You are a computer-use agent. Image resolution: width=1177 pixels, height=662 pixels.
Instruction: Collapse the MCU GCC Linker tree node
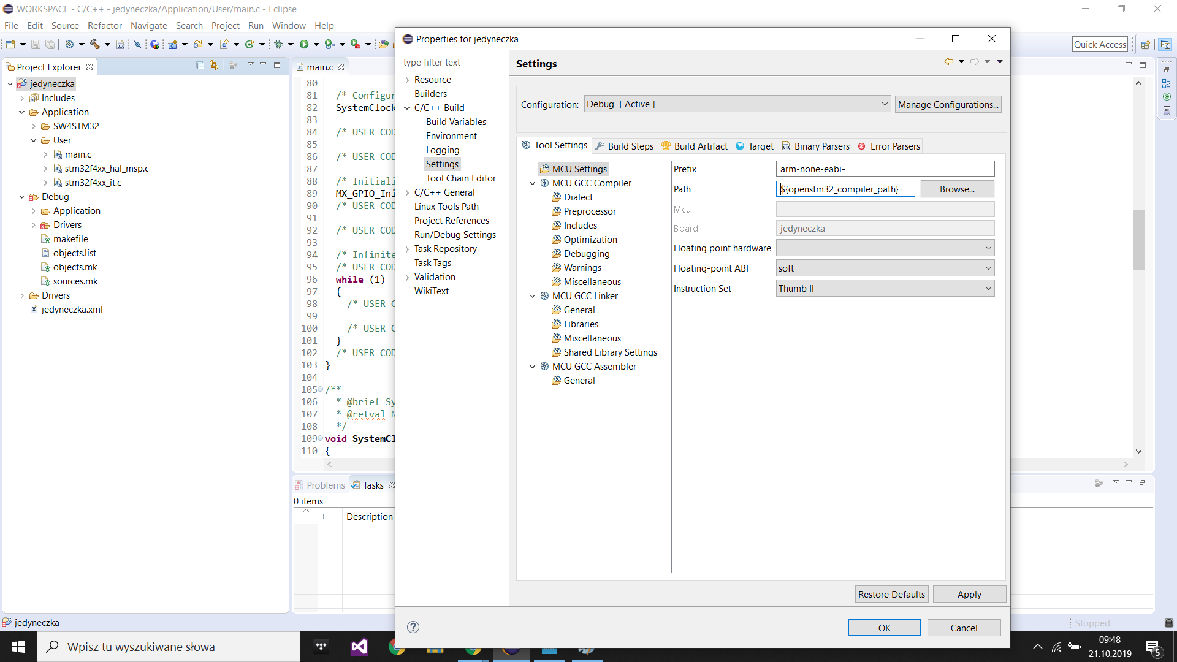(x=533, y=296)
